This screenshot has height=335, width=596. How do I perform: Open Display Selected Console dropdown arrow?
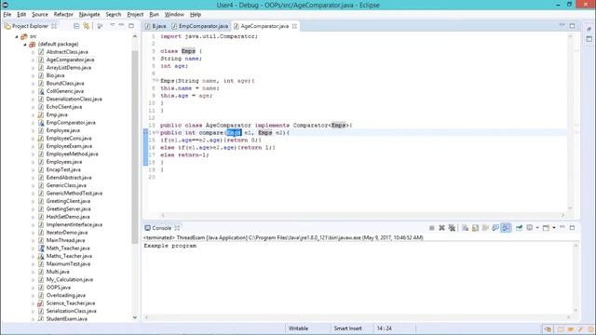pos(537,228)
